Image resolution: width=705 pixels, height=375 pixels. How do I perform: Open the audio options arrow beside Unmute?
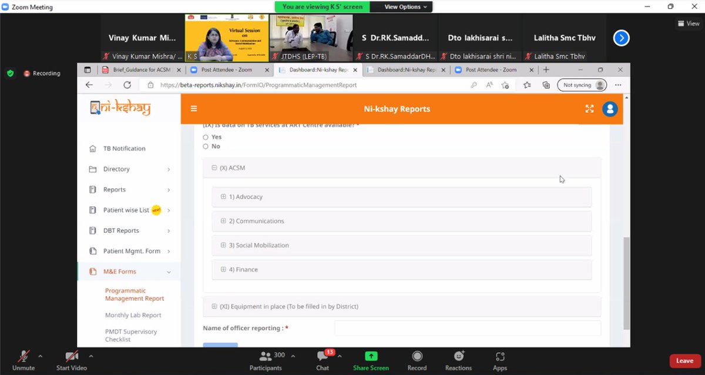coord(40,356)
